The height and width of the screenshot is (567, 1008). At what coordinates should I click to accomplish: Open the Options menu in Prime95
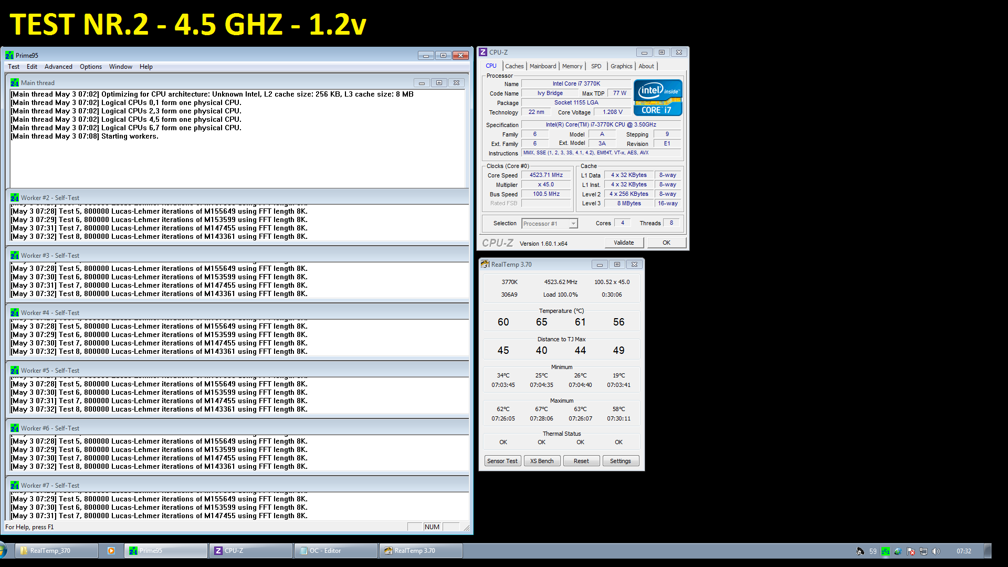click(91, 67)
